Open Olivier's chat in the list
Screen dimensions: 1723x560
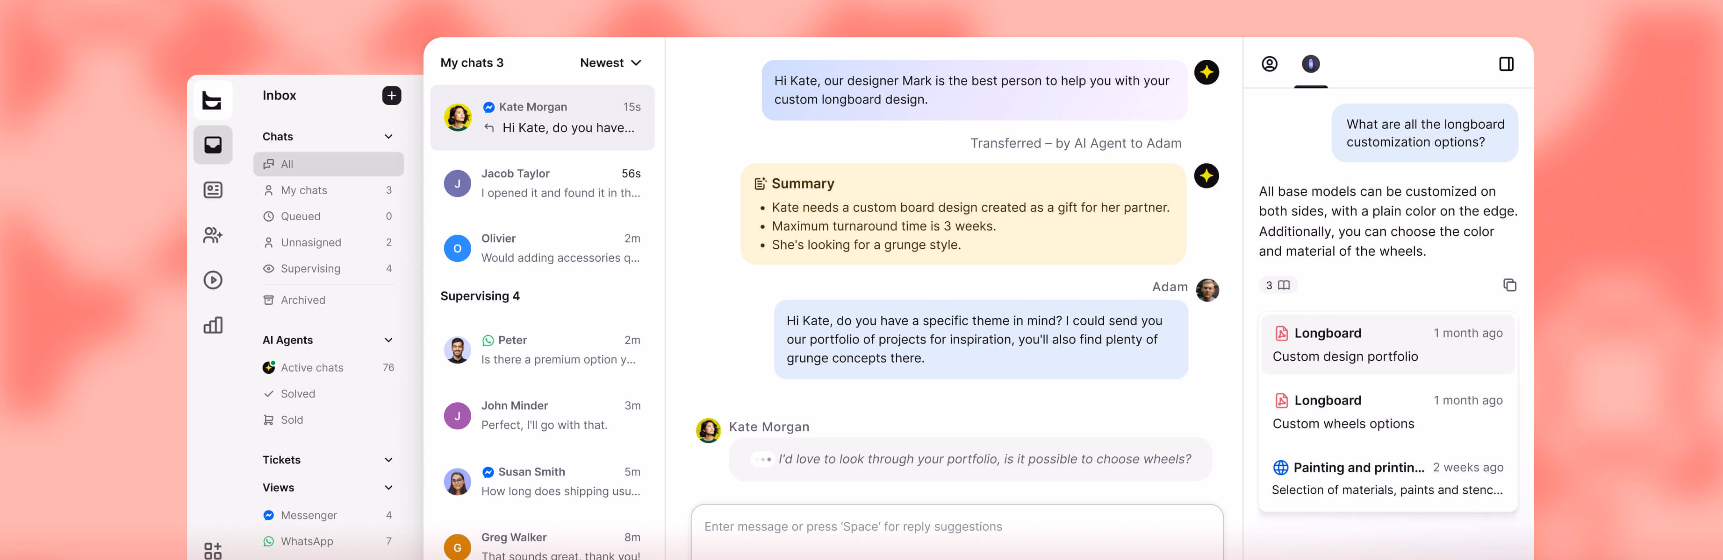click(542, 248)
